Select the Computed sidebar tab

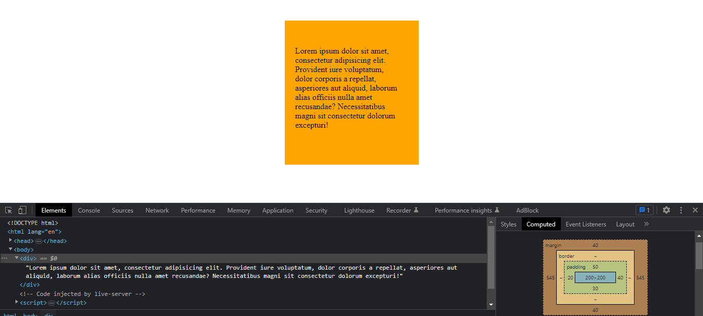pyautogui.click(x=541, y=224)
